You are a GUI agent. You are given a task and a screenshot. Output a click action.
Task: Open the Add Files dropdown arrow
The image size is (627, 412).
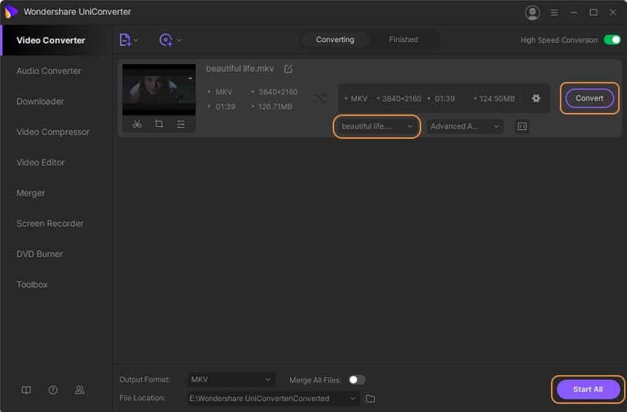click(136, 40)
